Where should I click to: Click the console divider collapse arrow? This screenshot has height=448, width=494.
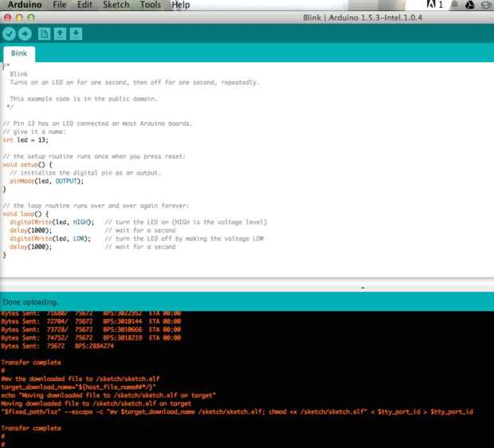click(363, 288)
